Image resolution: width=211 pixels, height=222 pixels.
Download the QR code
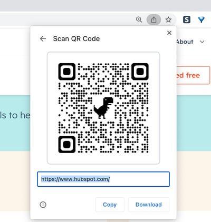click(x=149, y=205)
